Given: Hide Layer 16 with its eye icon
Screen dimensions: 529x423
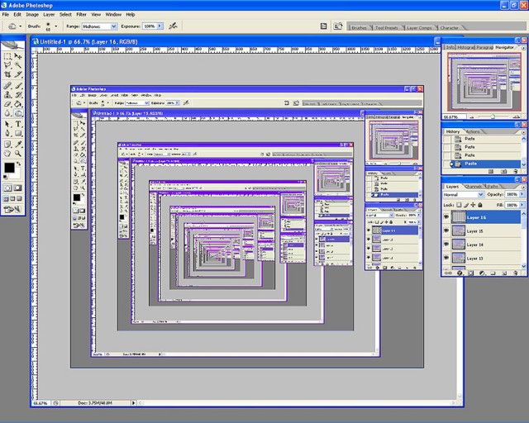Looking at the screenshot, I should 446,217.
